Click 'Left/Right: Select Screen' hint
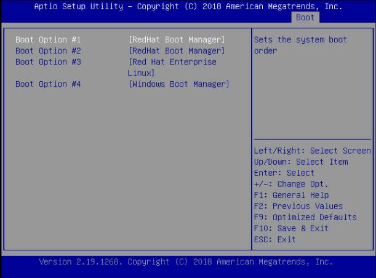376x278 pixels. [x=313, y=151]
